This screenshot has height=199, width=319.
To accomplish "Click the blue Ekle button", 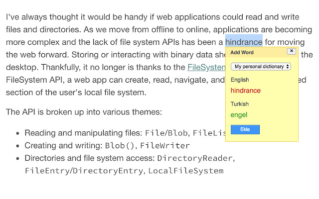I will pyautogui.click(x=245, y=129).
